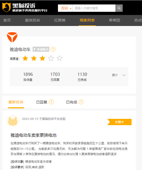142x170 pixels.
Task: Open the 帮帮团 nav item
Action: 115,20
